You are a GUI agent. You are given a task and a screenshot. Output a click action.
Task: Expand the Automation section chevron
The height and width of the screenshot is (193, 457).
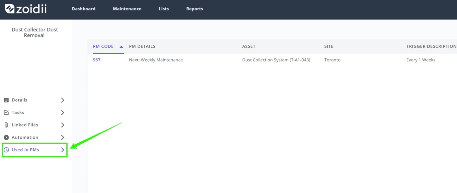tap(63, 137)
